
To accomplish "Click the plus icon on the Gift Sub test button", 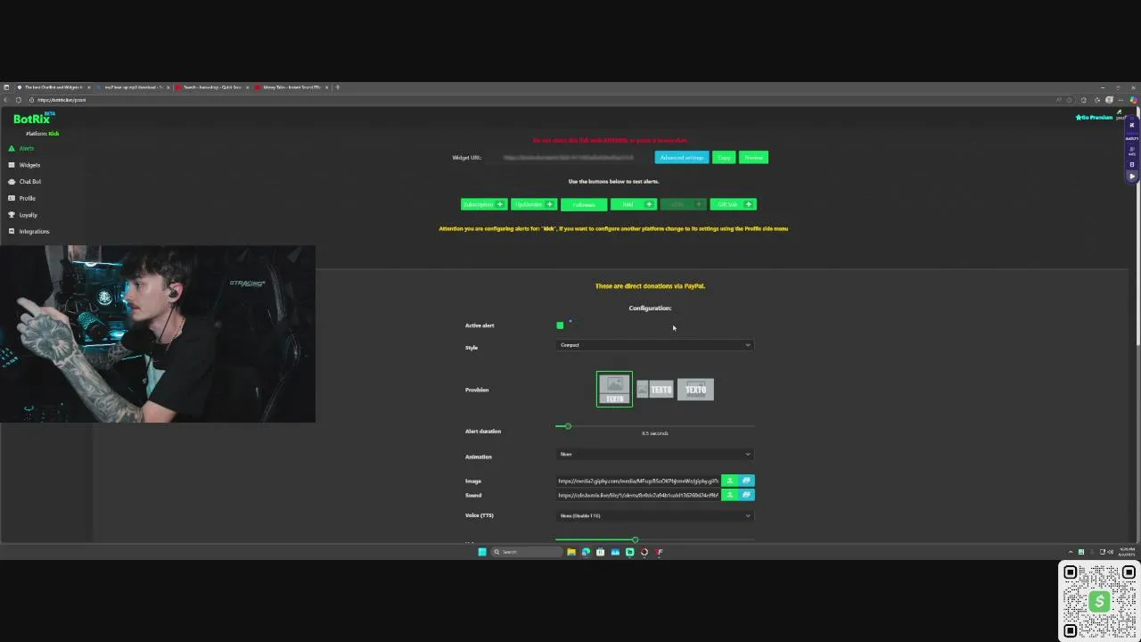I will pyautogui.click(x=749, y=204).
